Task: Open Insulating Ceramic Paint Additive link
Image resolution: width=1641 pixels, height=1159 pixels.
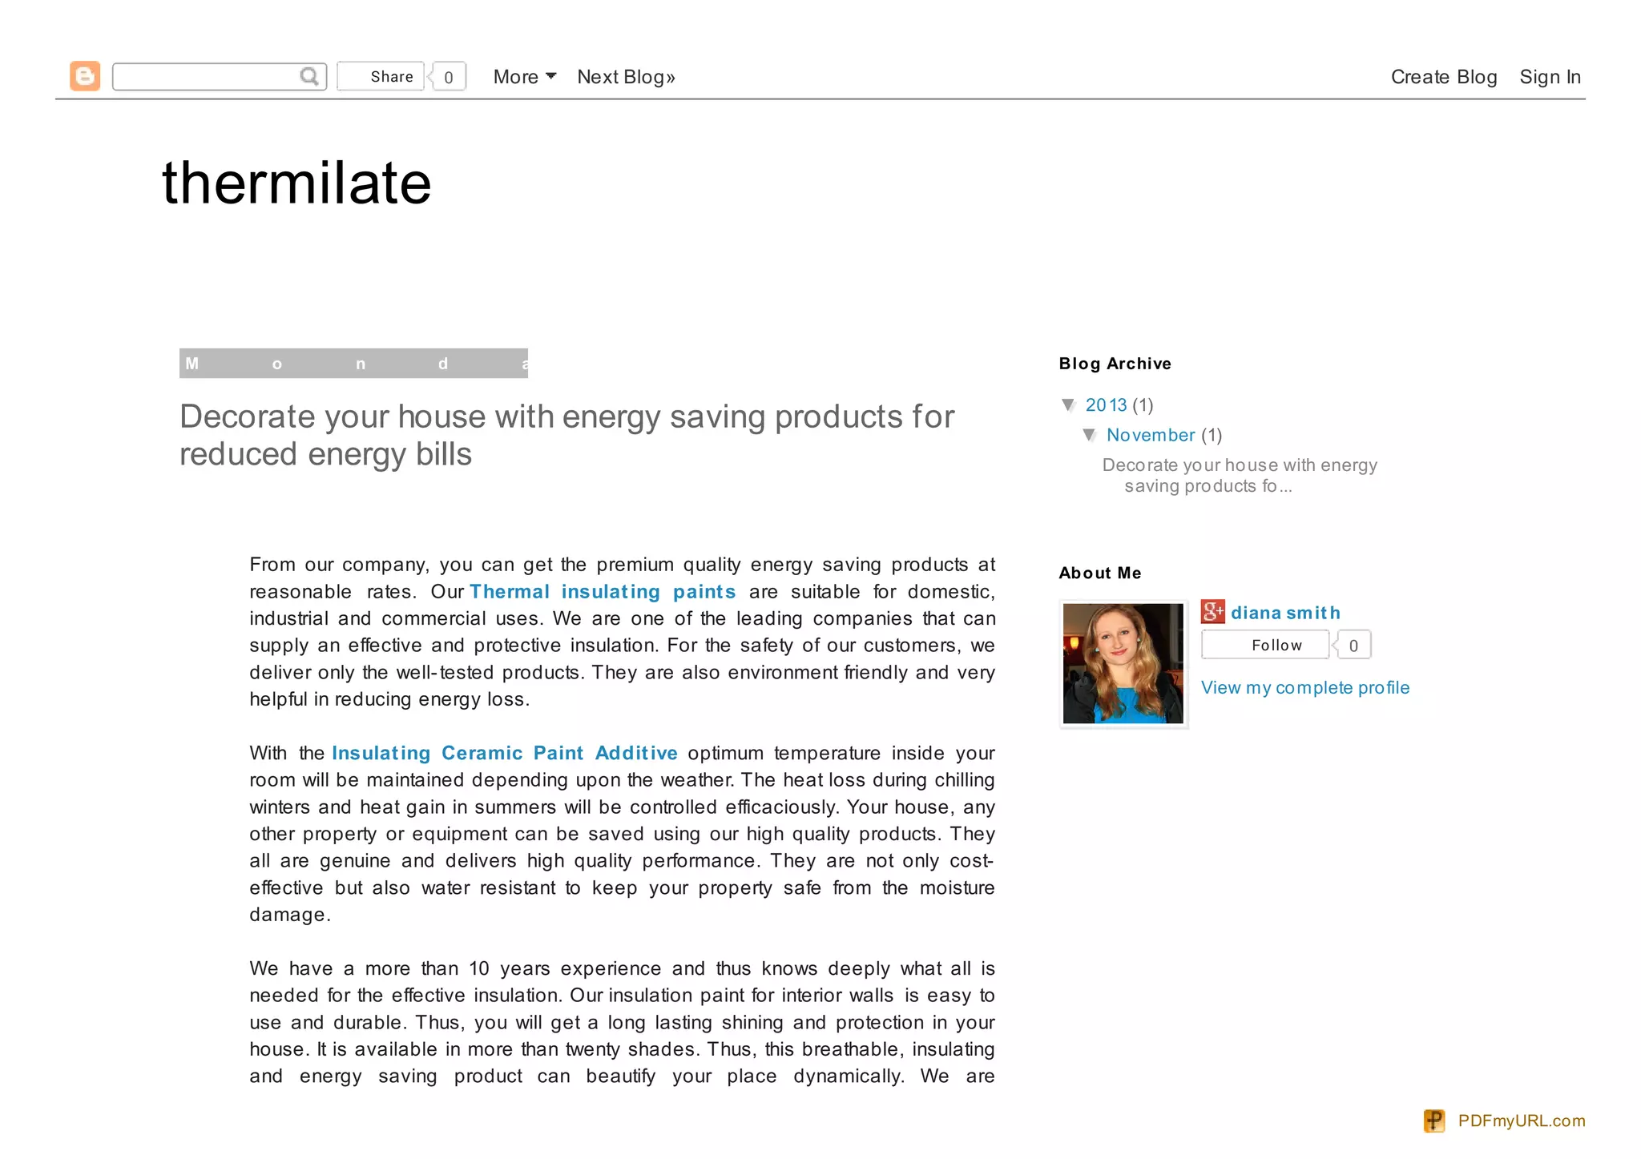Action: pos(504,753)
